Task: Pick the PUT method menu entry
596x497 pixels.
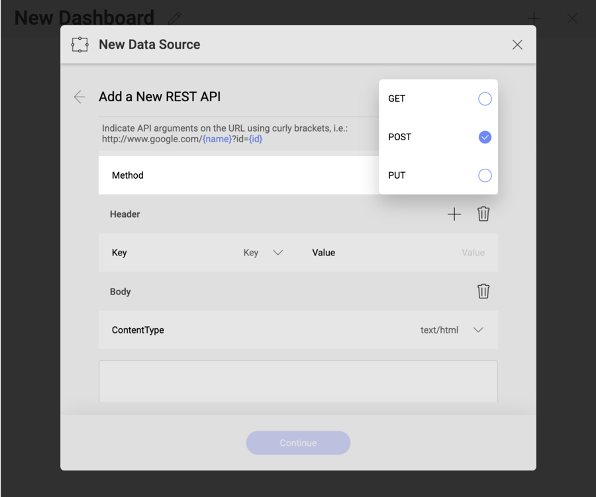Action: coord(397,176)
